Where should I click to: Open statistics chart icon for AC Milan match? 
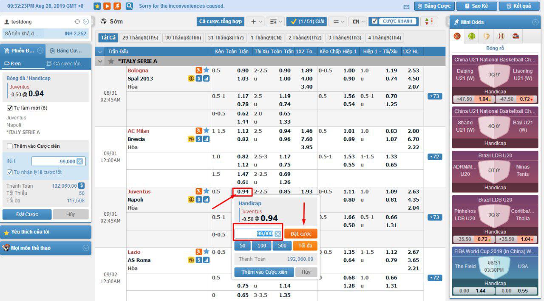(207, 139)
